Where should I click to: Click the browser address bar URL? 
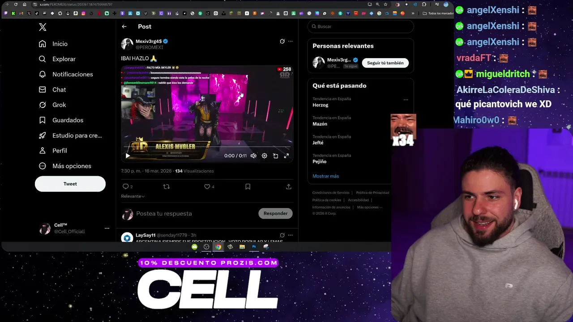pos(76,4)
